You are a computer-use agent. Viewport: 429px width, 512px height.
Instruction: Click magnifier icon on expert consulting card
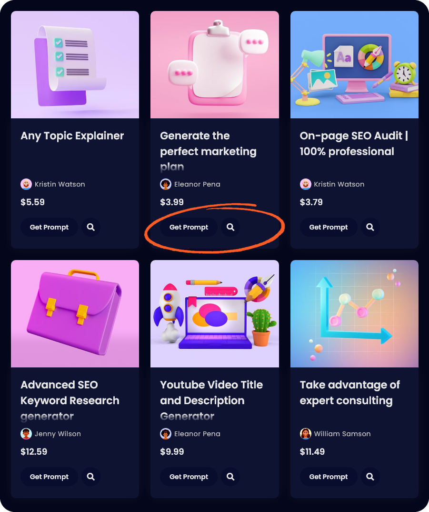(x=370, y=476)
